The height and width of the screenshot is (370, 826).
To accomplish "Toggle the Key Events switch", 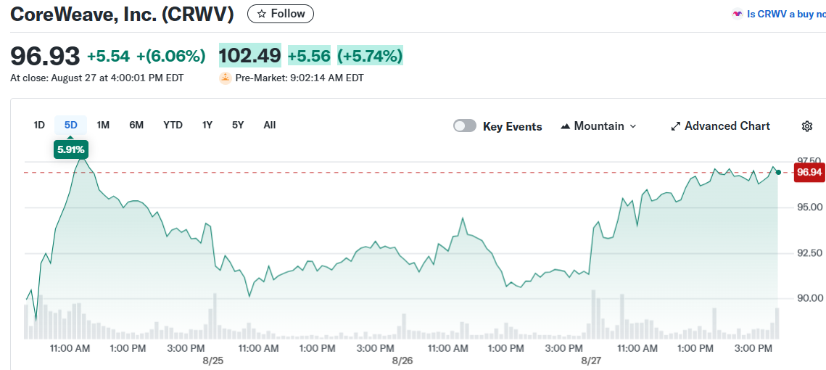I will pyautogui.click(x=465, y=126).
